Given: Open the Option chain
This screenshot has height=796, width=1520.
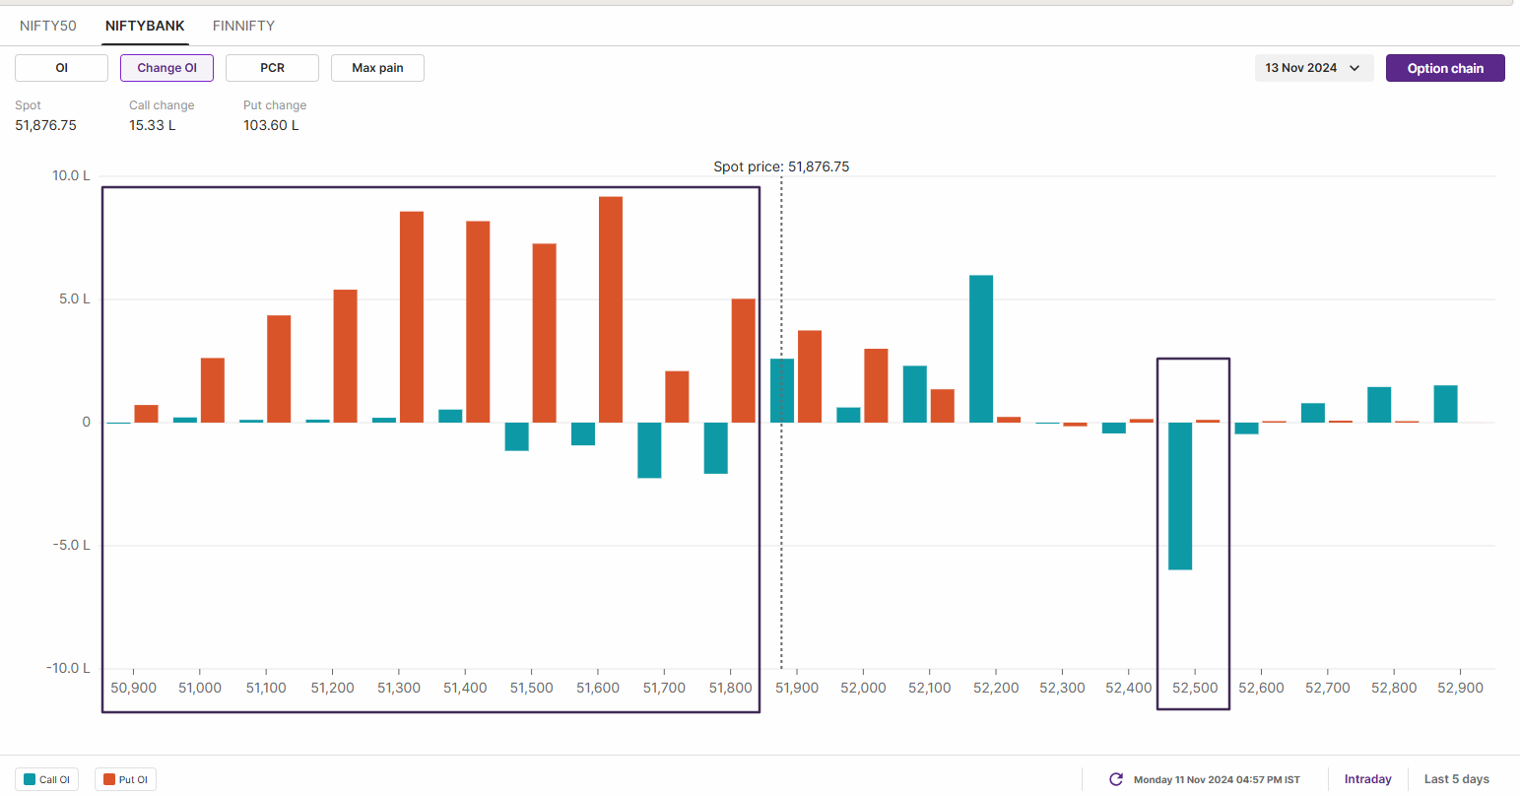Looking at the screenshot, I should pos(1445,68).
